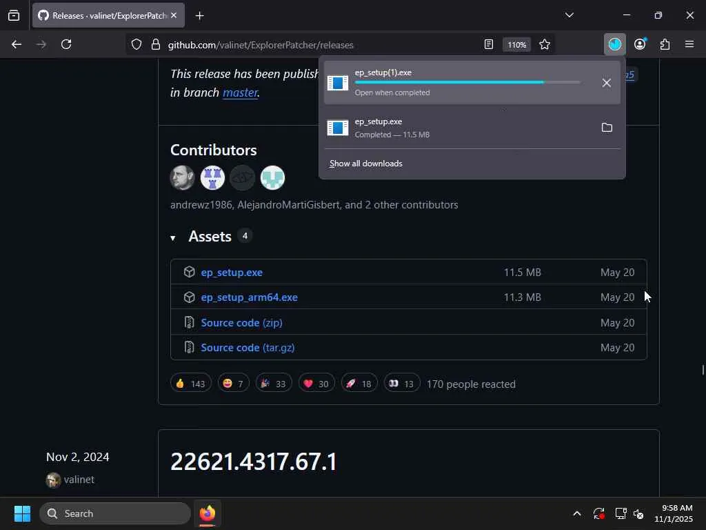The width and height of the screenshot is (706, 530).
Task: Show ep_setup.exe in folder
Action: tap(607, 128)
